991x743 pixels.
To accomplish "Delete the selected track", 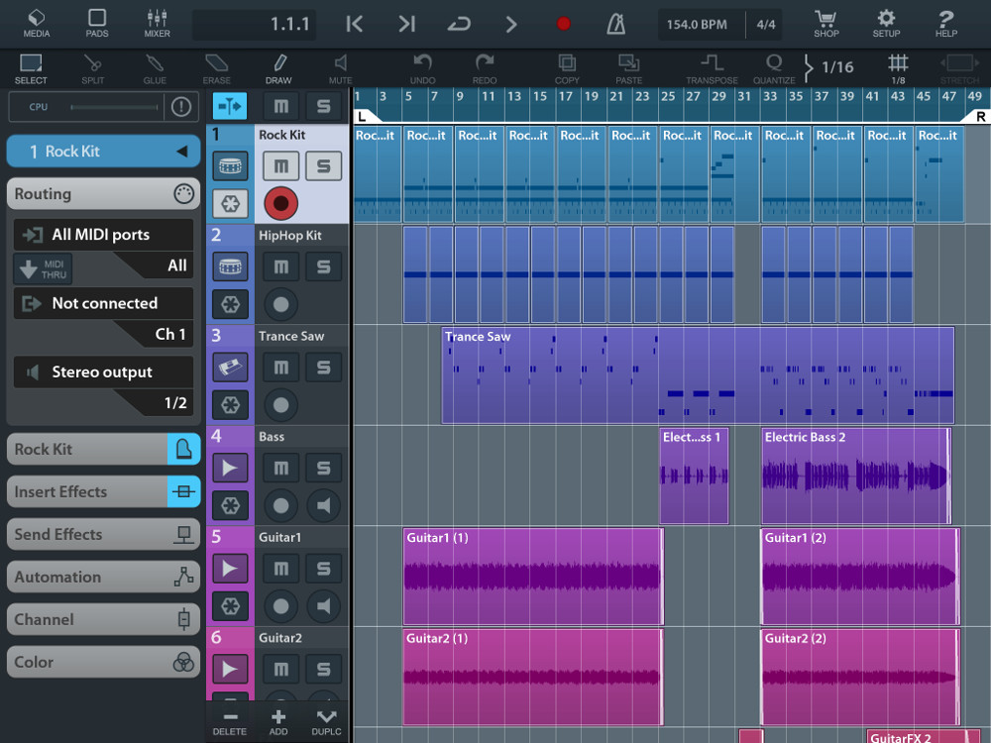I will click(x=230, y=722).
